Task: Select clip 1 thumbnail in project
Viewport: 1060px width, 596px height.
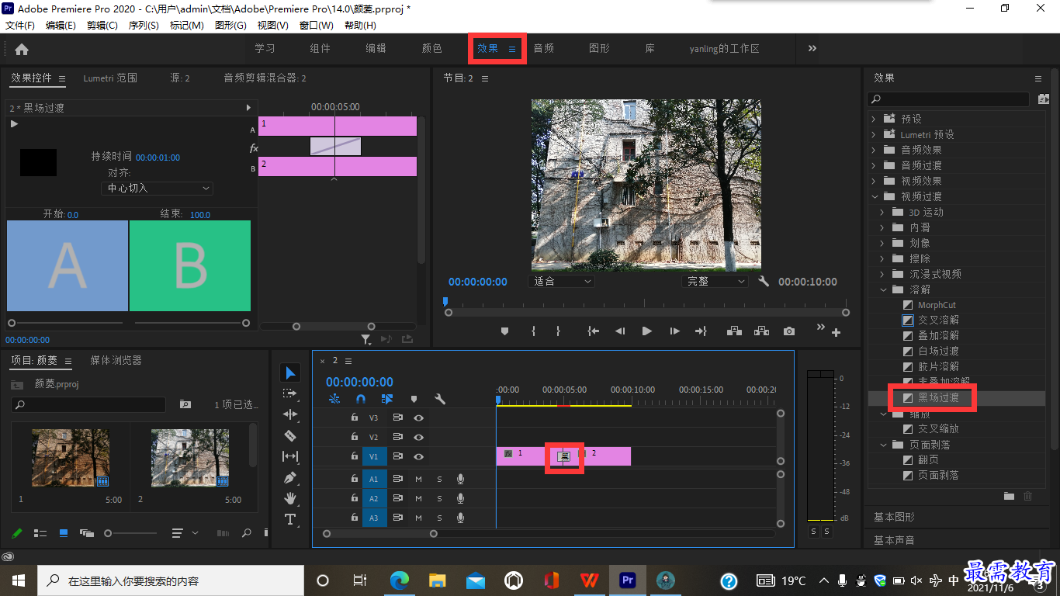Action: pyautogui.click(x=71, y=458)
